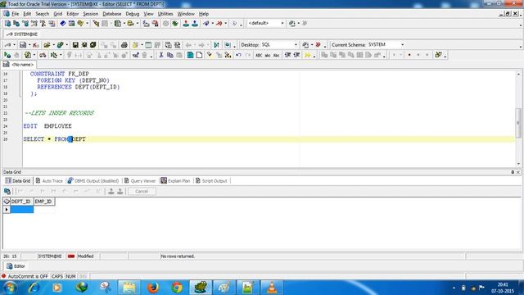
Task: Open the Edit menu
Action: (x=27, y=14)
